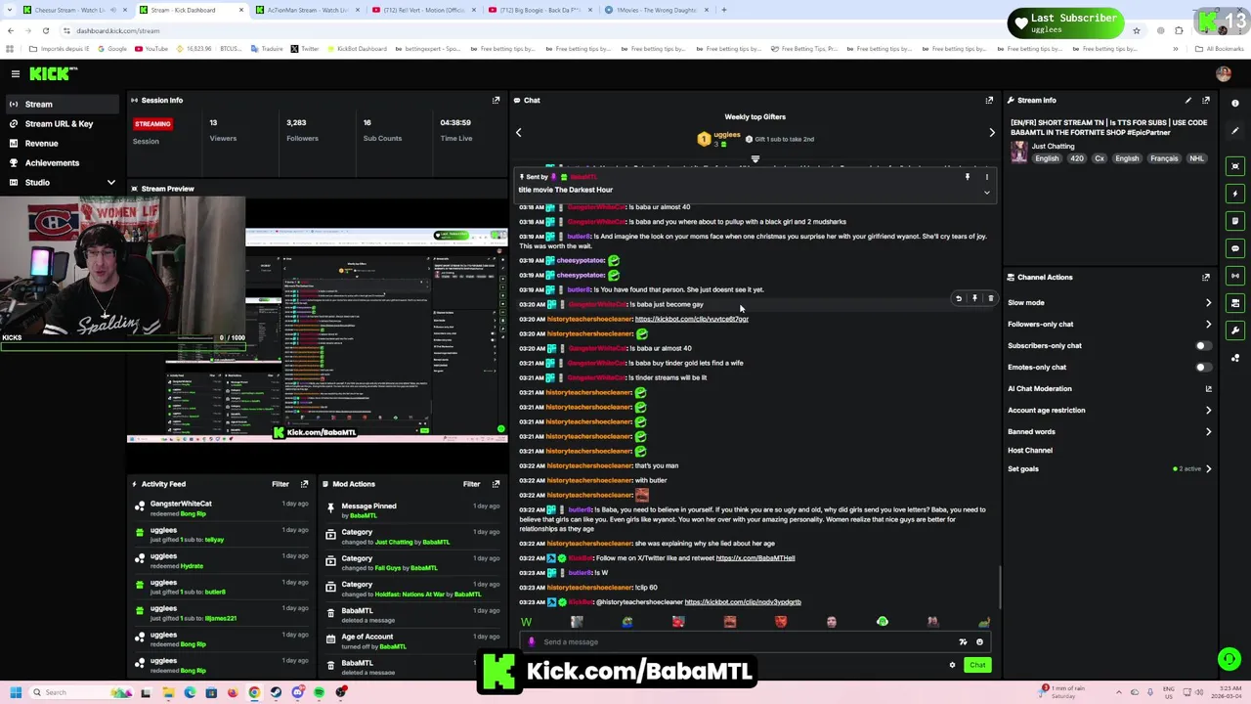Filter the Mod Actions list

point(472,484)
